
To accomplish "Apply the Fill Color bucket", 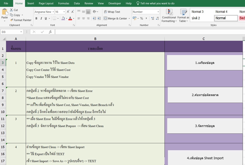I will (x=63, y=18).
